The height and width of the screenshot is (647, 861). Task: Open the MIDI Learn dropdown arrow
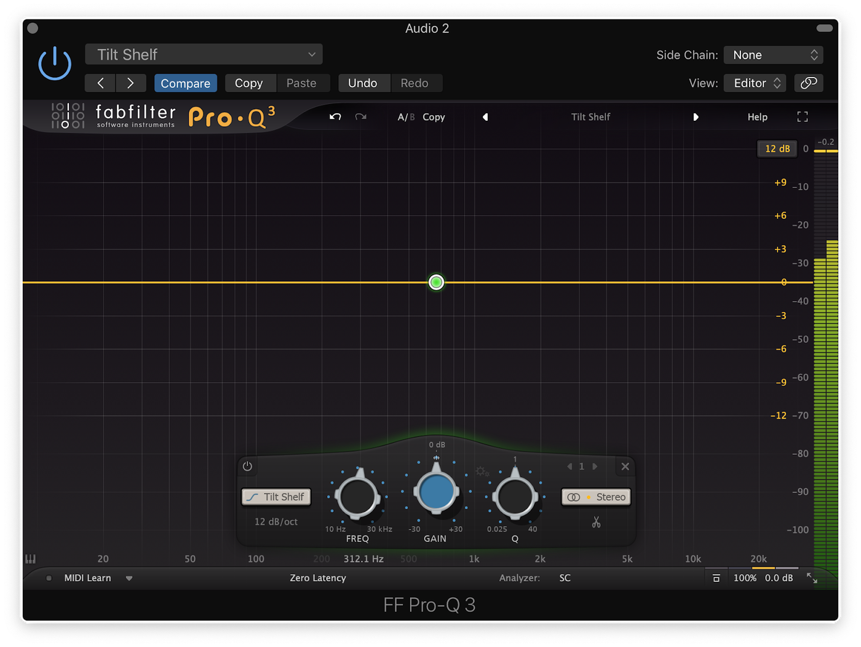point(129,578)
